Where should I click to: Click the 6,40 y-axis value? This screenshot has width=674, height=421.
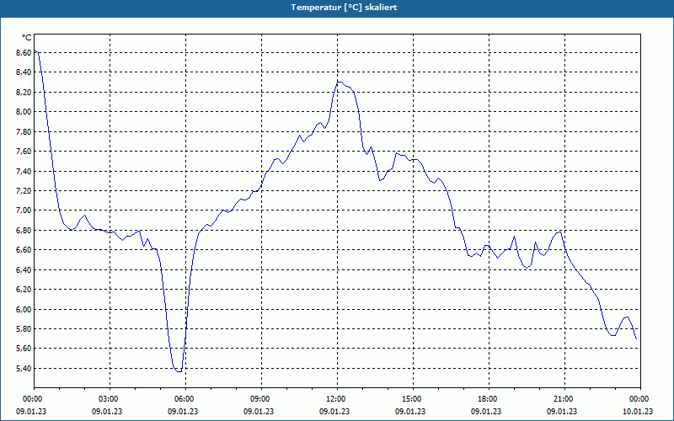24,269
